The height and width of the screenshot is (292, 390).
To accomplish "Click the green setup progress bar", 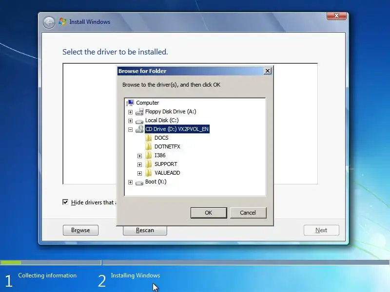I will 11,262.
